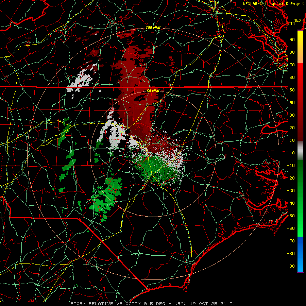
Task: Pick the orange segment of the color bar
Action: coord(300,58)
